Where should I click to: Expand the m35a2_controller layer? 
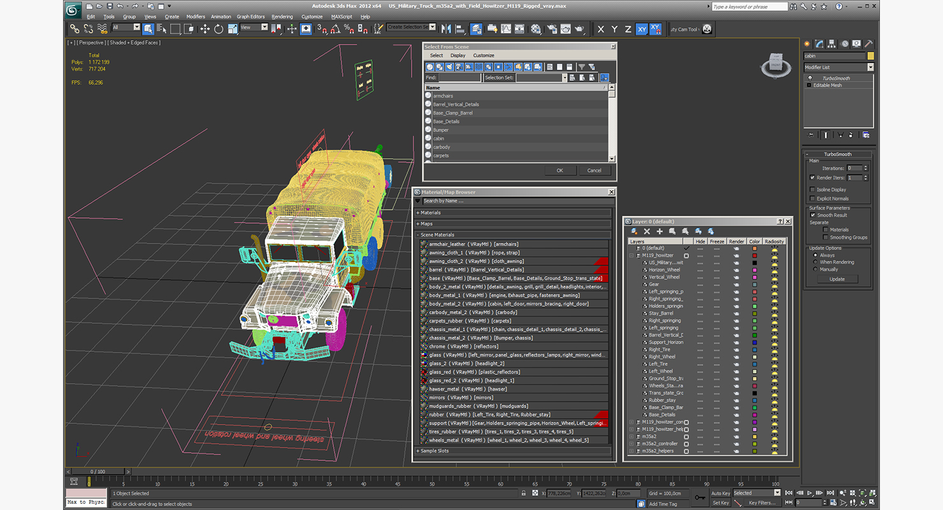pyautogui.click(x=631, y=444)
